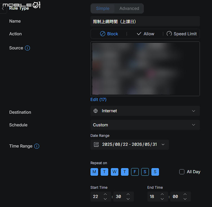This screenshot has width=212, height=207.
Task: Click the back arrow beside Rule Type
Action: click(3, 8)
